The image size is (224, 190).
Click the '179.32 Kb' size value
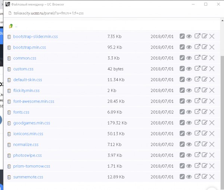117,123
